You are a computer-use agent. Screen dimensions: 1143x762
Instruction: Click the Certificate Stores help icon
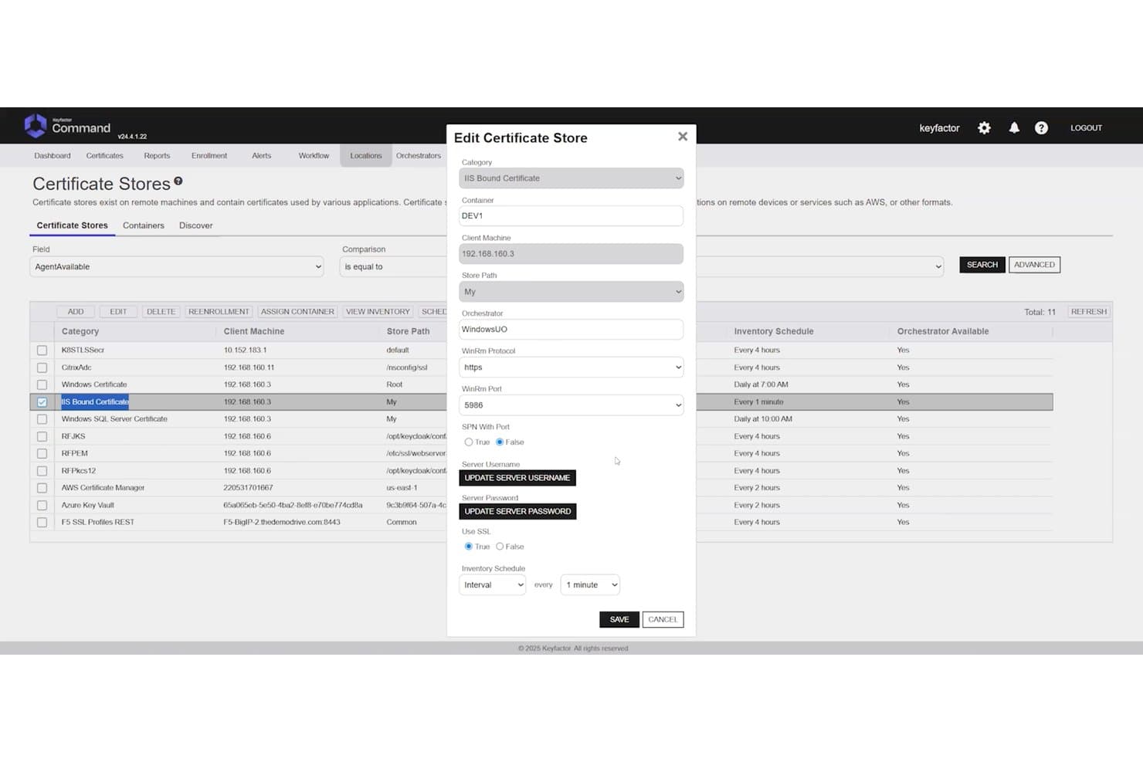(x=178, y=181)
